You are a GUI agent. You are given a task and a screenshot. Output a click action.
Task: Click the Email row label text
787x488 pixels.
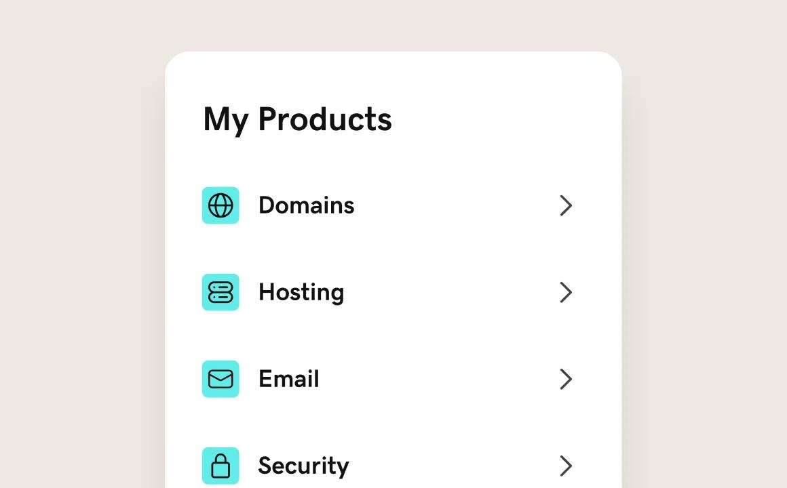point(288,379)
